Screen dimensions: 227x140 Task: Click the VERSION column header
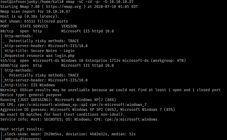(69, 26)
